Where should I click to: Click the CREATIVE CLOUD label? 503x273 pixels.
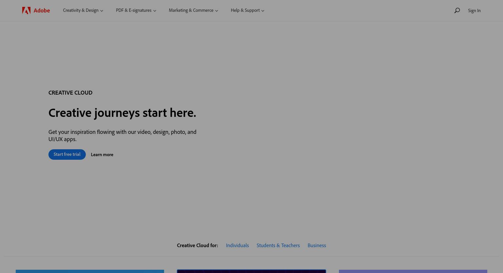pyautogui.click(x=70, y=93)
